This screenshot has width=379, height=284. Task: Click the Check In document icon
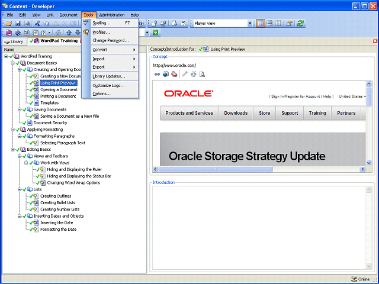tap(155, 24)
